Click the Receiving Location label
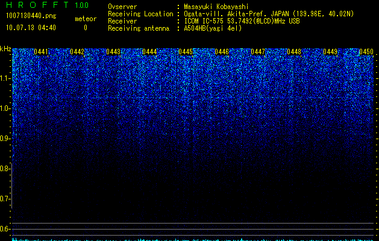This screenshot has width=379, height=241. [x=140, y=14]
